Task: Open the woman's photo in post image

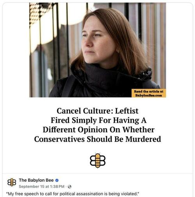Action: [97, 50]
